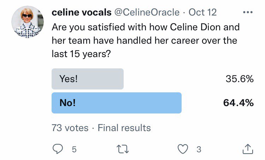Click the display name "celine vocals"

point(81,12)
